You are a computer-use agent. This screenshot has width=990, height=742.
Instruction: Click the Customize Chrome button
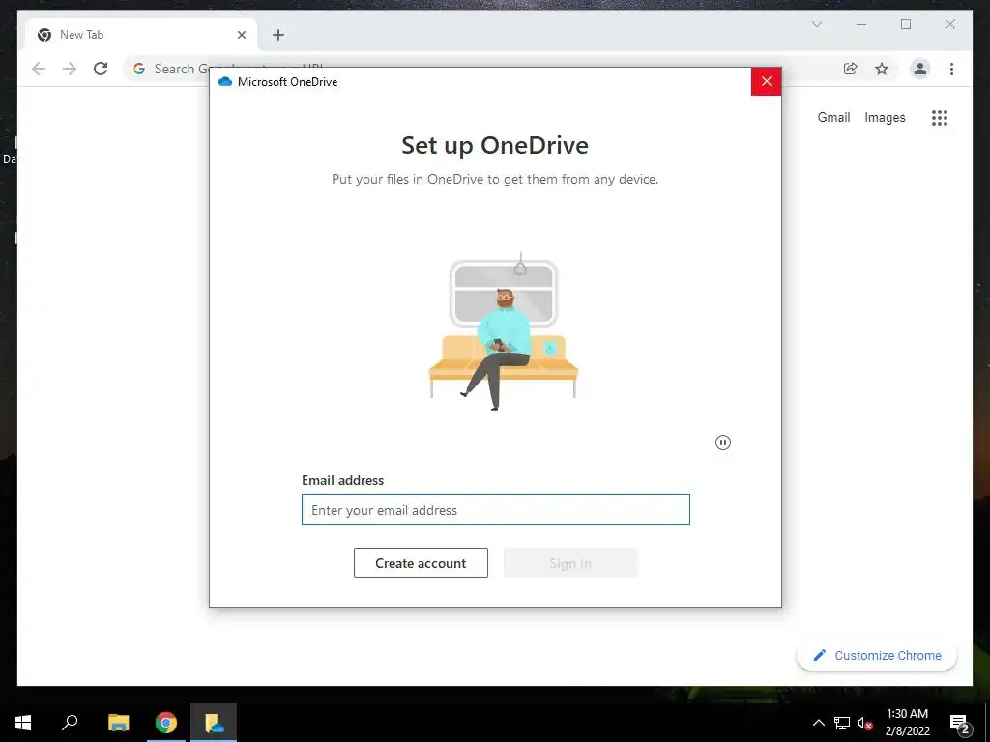click(x=877, y=656)
